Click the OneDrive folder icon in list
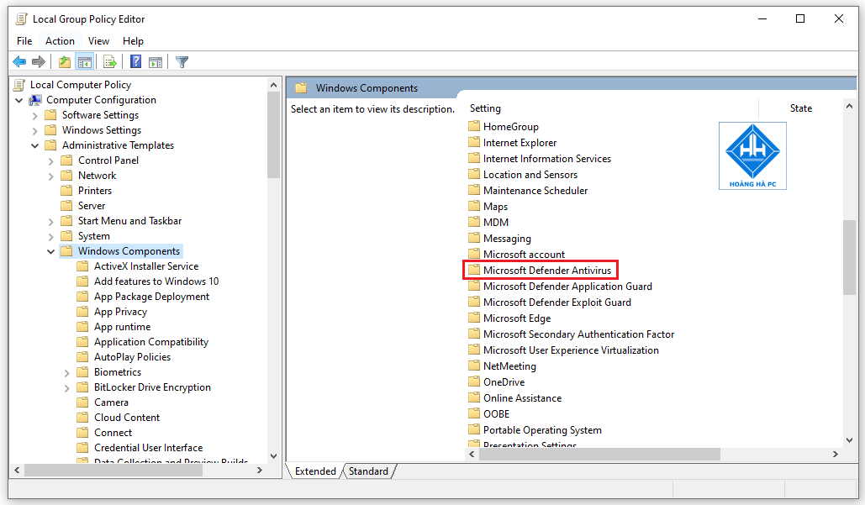 474,381
